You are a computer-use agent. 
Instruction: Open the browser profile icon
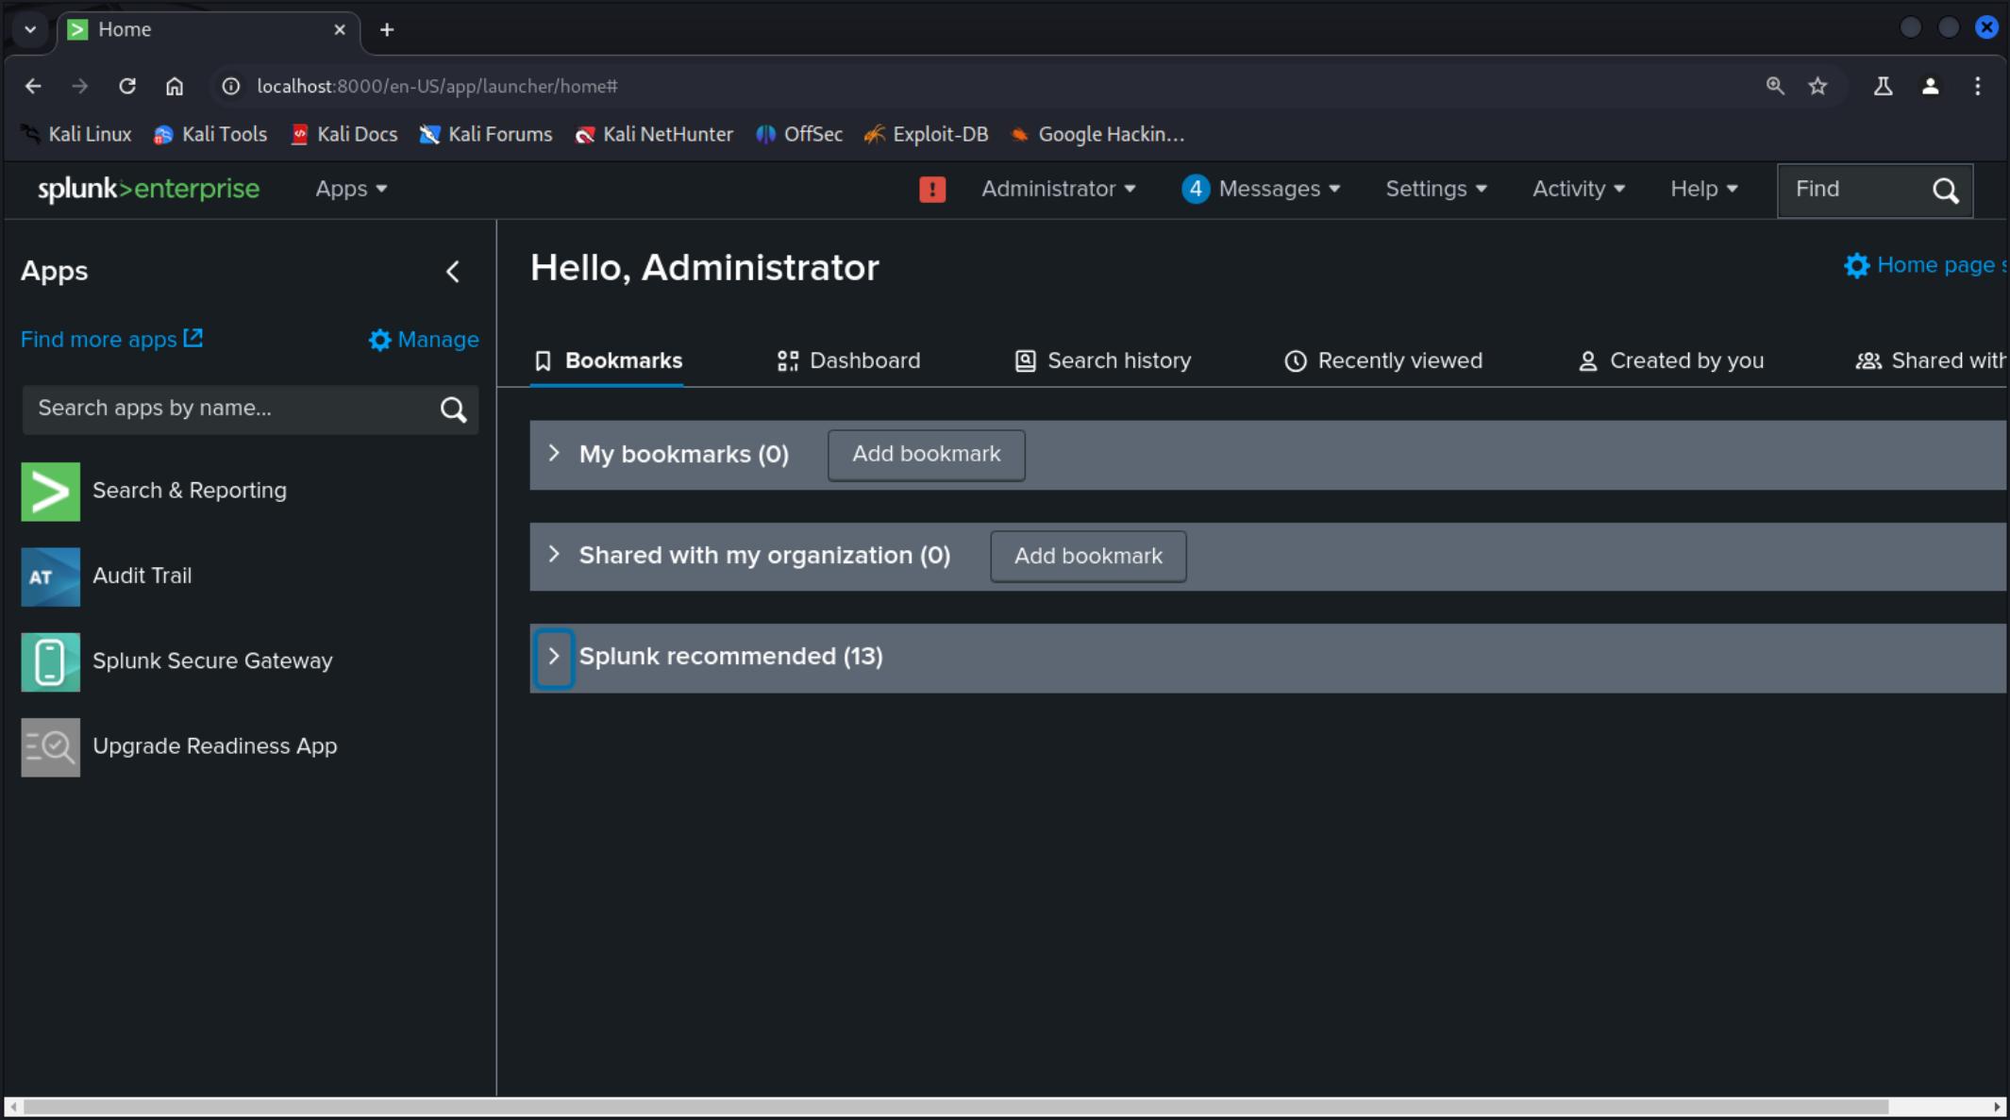point(1930,86)
